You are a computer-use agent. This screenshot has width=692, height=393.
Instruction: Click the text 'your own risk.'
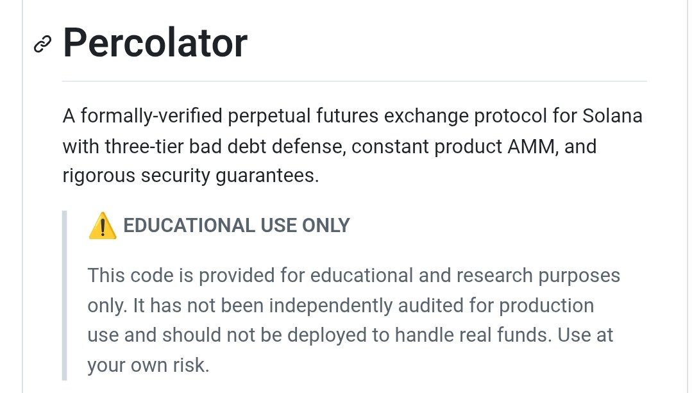[x=148, y=365]
